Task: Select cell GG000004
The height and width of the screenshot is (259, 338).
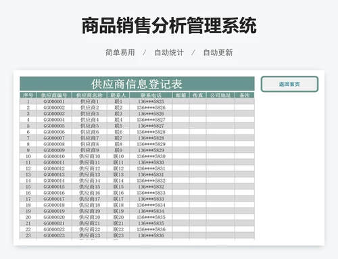Action: coord(54,120)
